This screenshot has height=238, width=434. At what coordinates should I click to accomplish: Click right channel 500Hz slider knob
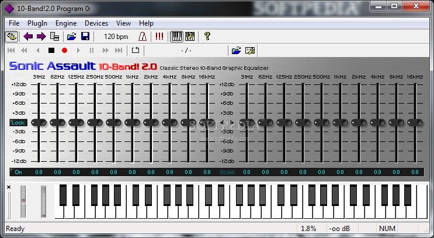click(322, 123)
